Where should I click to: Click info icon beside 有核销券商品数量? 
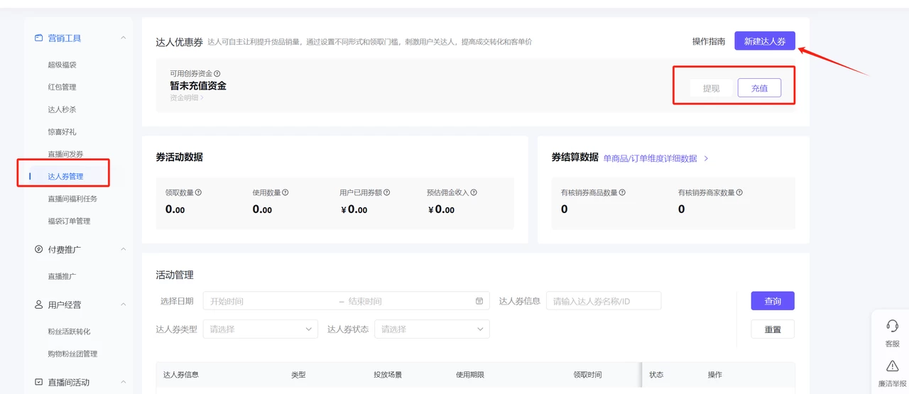tap(623, 192)
